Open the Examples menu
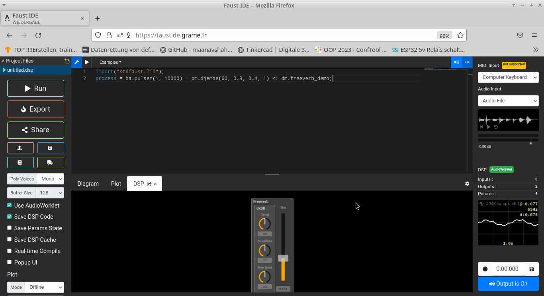This screenshot has width=544, height=296. [110, 62]
